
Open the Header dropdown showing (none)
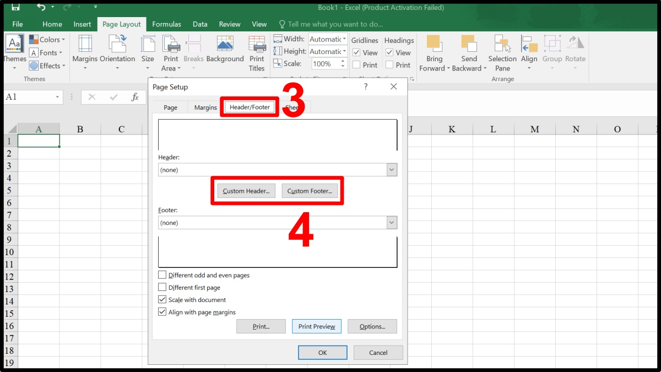(392, 170)
